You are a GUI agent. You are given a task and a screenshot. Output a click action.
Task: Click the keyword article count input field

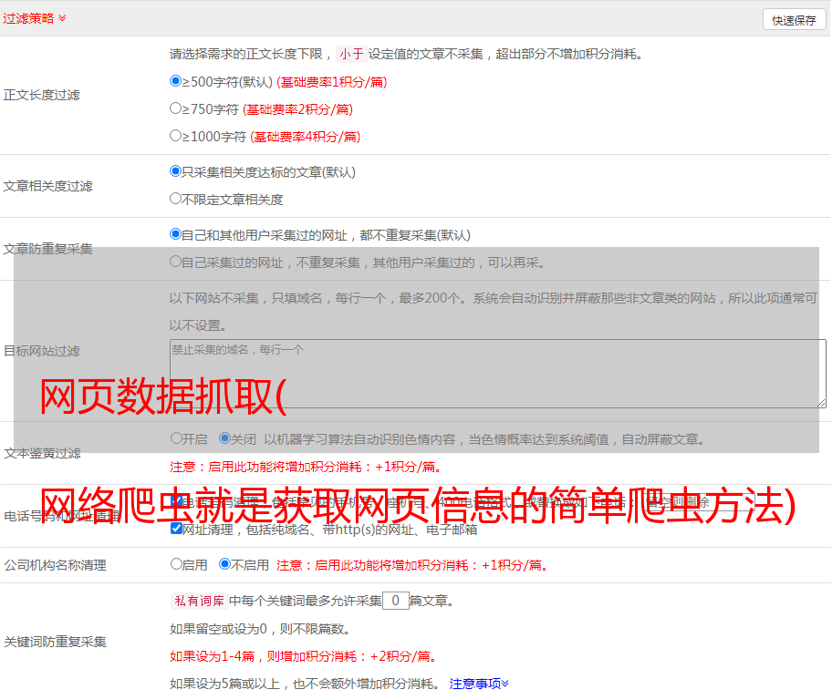395,601
